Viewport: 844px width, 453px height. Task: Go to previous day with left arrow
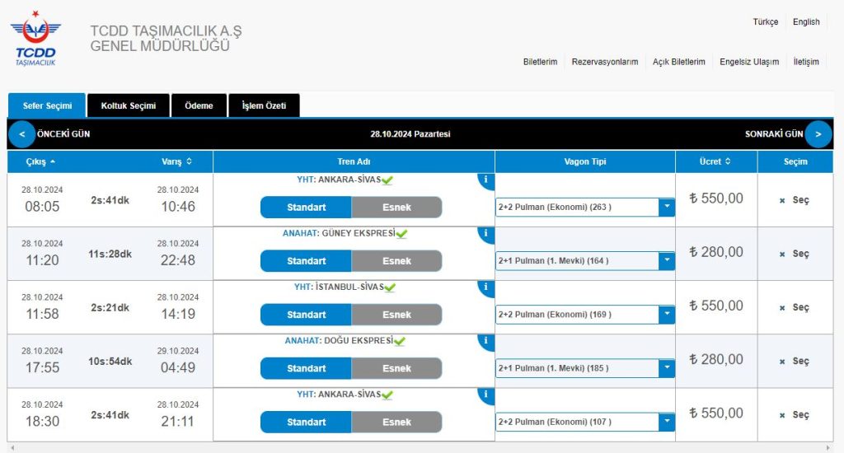coord(21,133)
